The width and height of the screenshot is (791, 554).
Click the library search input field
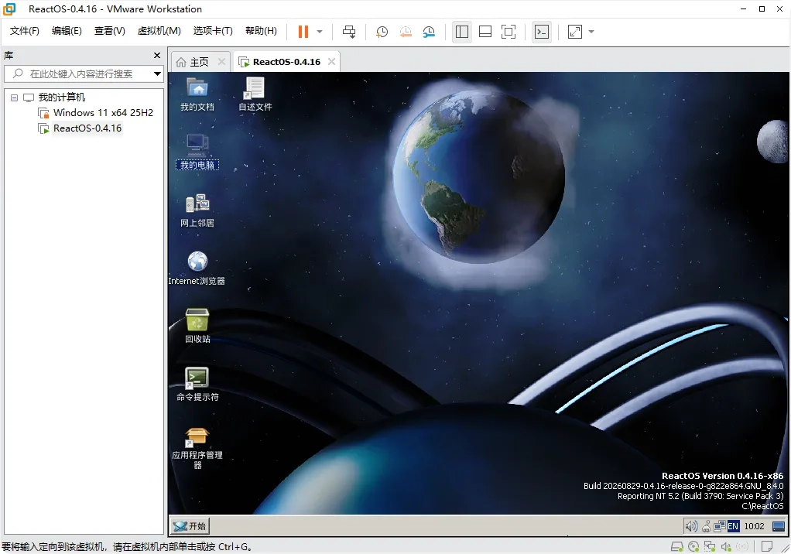(80, 74)
